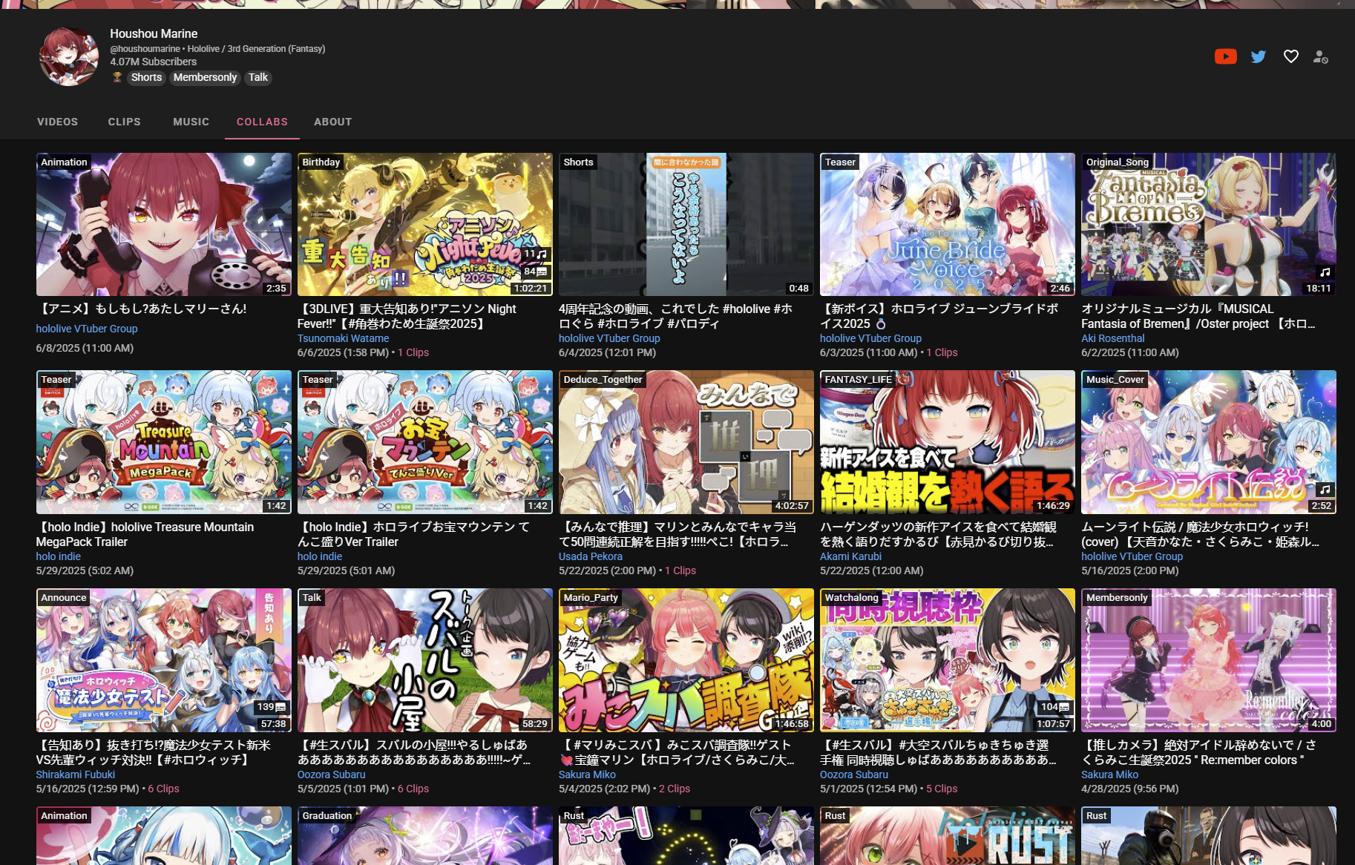Open title ムーンライト伝説 / 魔法少女ホロウィッチ! cover
Image resolution: width=1355 pixels, height=865 pixels.
pyautogui.click(x=1201, y=534)
